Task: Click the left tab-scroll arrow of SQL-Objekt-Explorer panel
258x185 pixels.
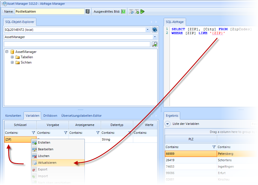Action: tap(151, 22)
